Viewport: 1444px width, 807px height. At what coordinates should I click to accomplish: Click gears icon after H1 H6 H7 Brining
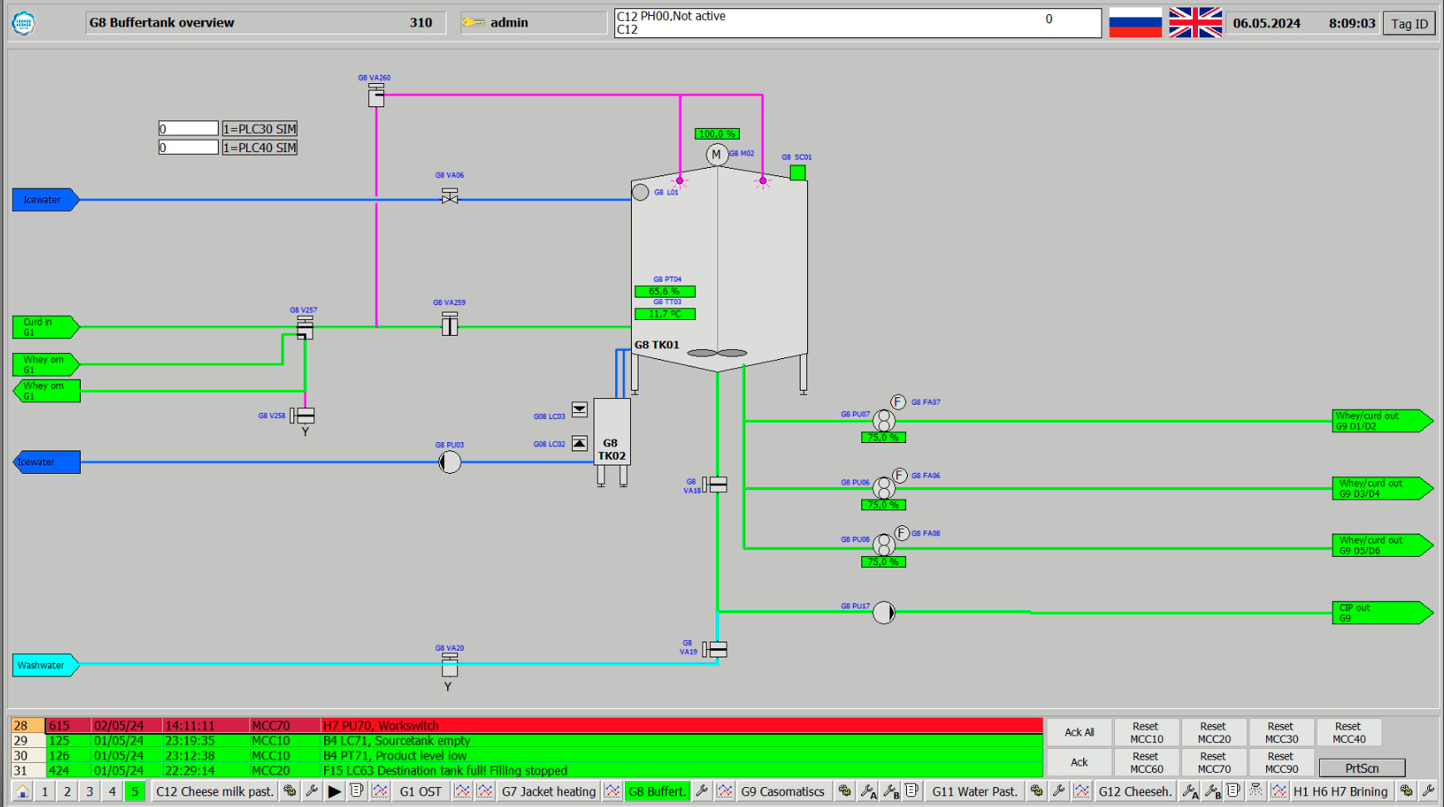1407,791
